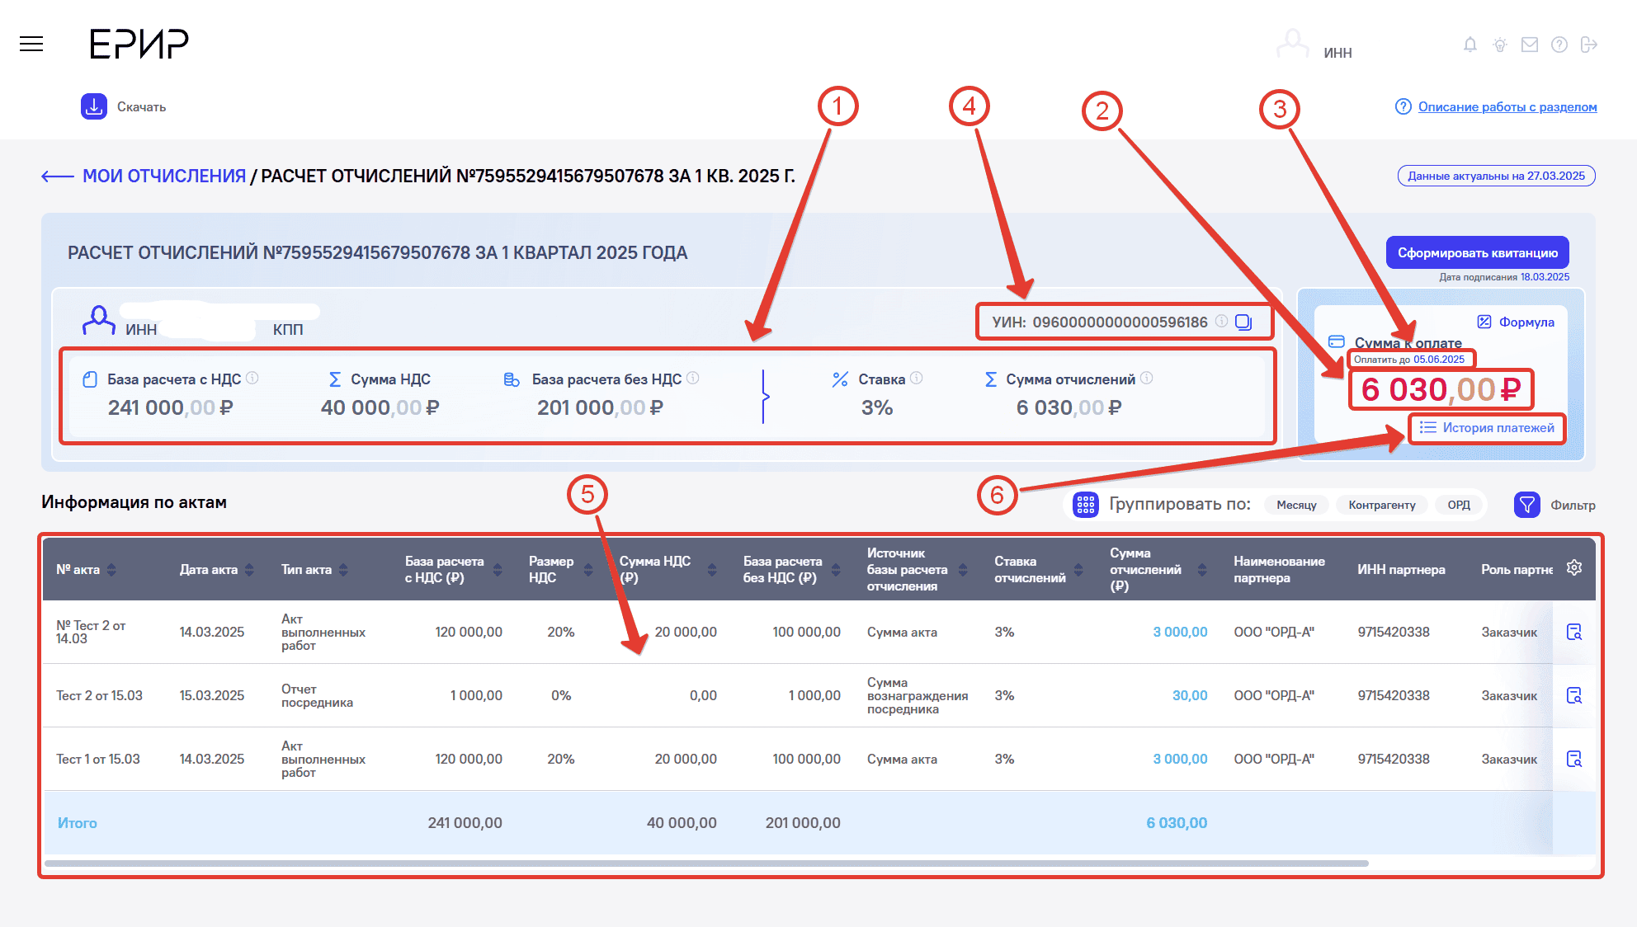Image resolution: width=1637 pixels, height=927 pixels.
Task: Click the logout icon in header
Action: [x=1588, y=45]
